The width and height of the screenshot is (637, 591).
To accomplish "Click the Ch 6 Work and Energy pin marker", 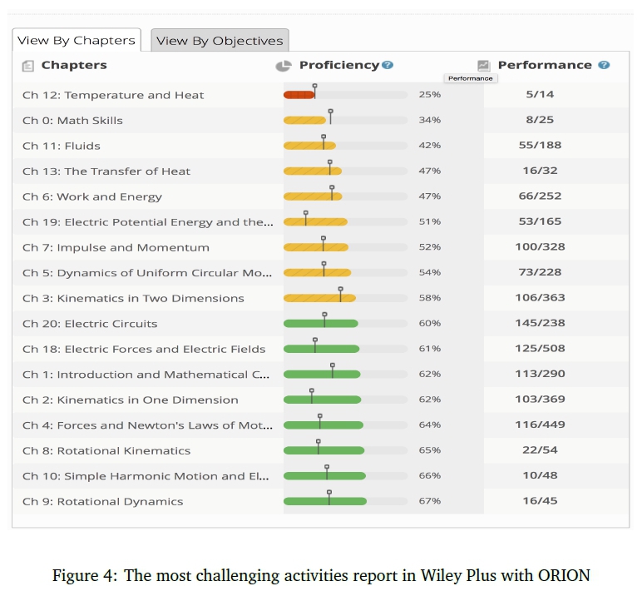I will click(332, 189).
